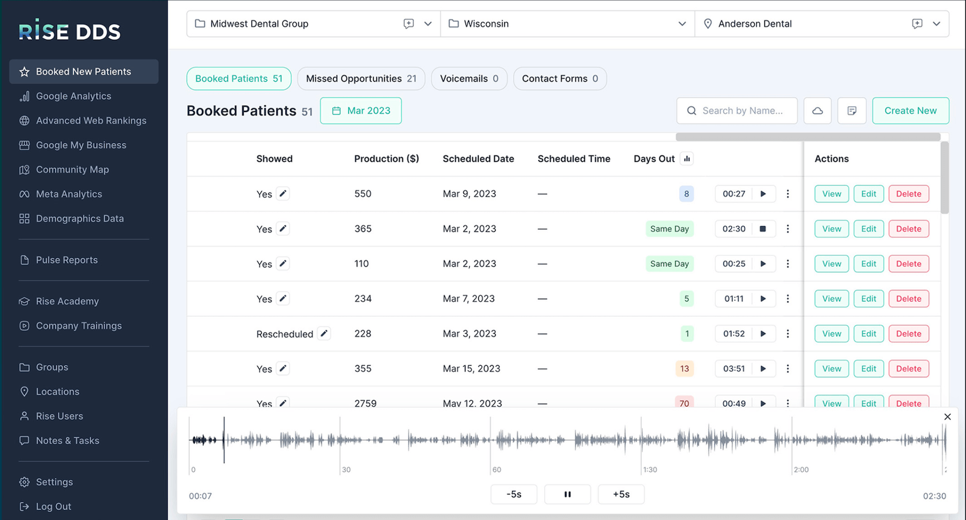View the Mar 15, 2023 patient
Screen dimensions: 966x520
[x=832, y=369]
